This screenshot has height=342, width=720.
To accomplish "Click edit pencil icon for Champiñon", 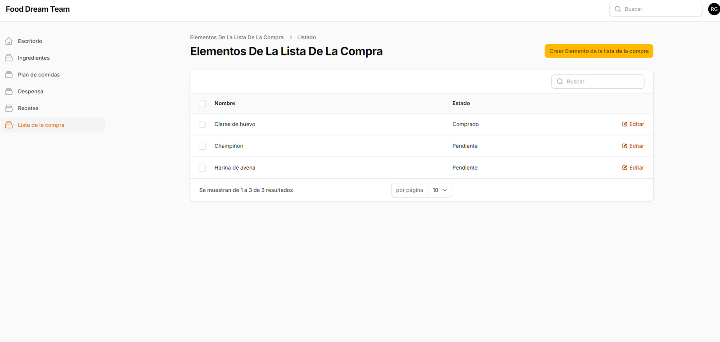I will (625, 146).
